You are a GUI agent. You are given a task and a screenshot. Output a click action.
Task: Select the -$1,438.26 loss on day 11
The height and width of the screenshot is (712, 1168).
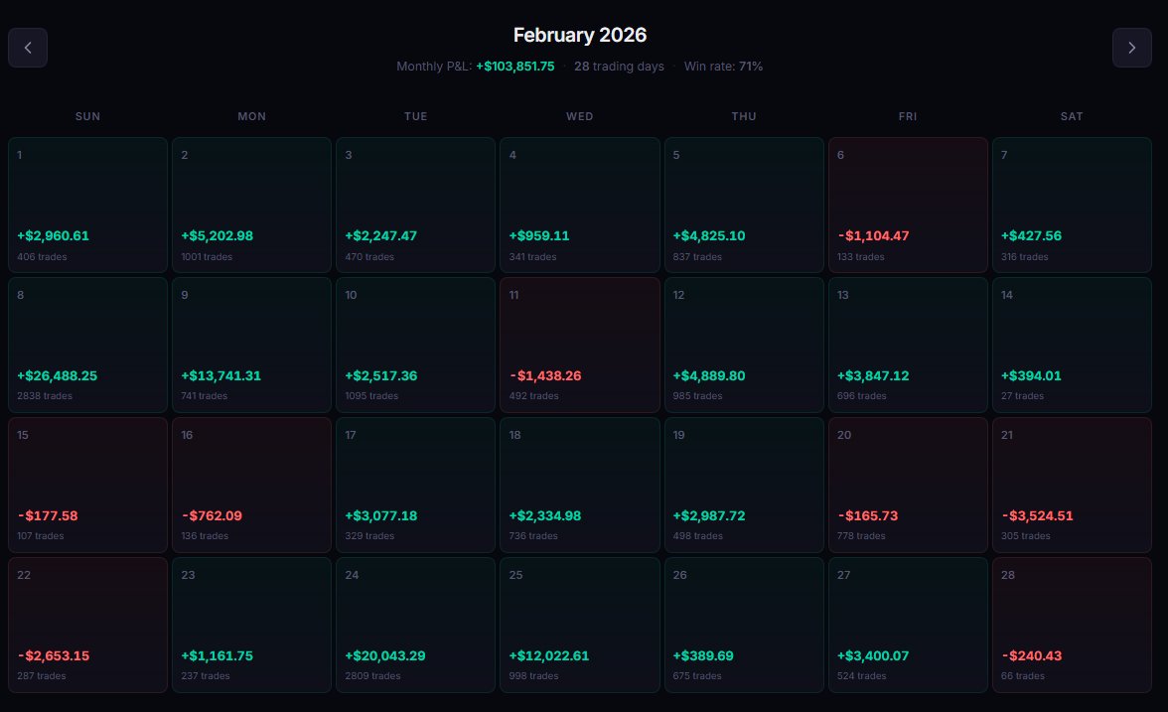545,376
